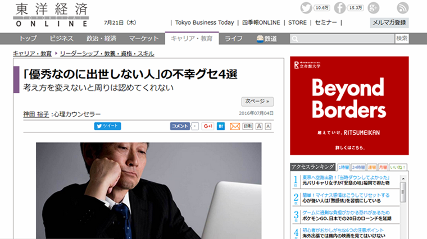Image resolution: width=427 pixels, height=239 pixels.
Task: Click the site search input field
Action: [x=342, y=39]
